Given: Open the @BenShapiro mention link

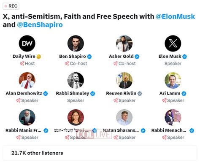Looking at the screenshot, I should 40,25.
